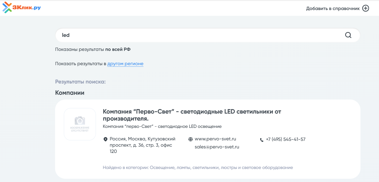Open the Добавить в справочник link
The width and height of the screenshot is (379, 182).
pyautogui.click(x=333, y=9)
